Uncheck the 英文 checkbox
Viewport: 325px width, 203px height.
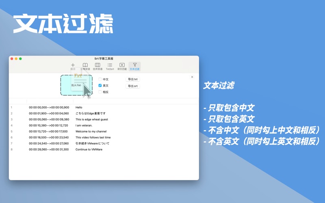(100, 85)
